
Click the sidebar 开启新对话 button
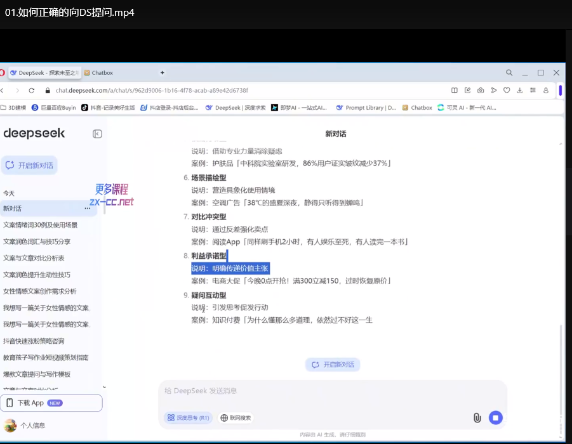click(29, 166)
